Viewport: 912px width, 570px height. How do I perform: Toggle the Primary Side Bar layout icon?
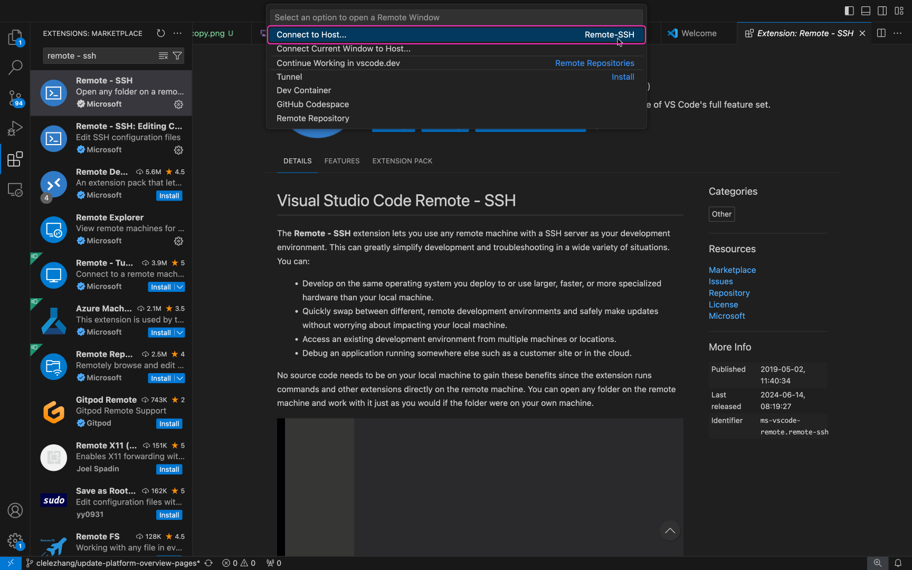[849, 11]
